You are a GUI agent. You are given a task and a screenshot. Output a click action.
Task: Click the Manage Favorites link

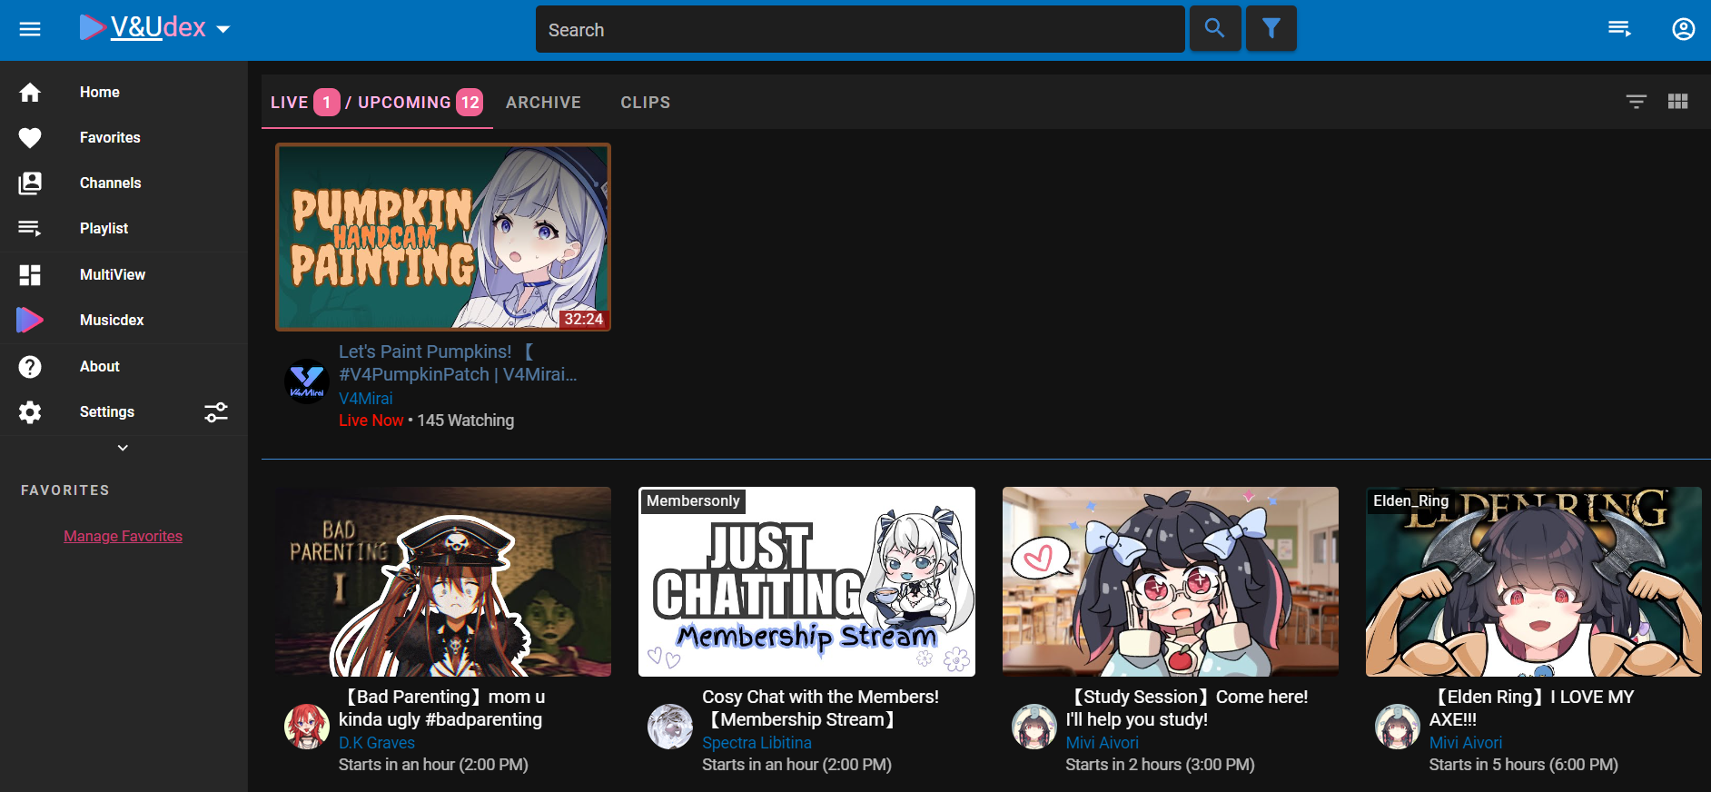(x=124, y=536)
